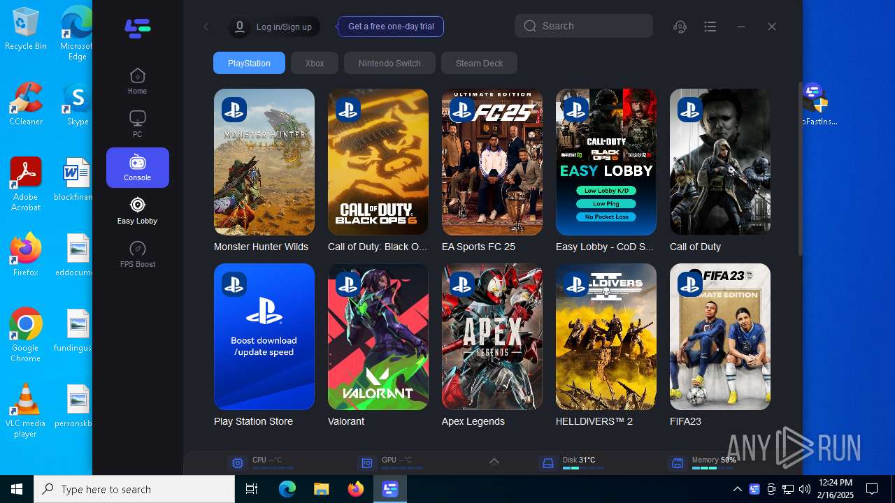Open Easy Lobby - CoD card
This screenshot has height=503, width=895.
click(606, 162)
